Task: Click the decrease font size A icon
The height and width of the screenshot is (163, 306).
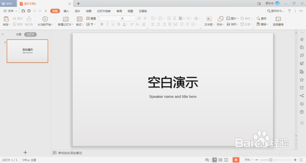Action: click(145, 18)
